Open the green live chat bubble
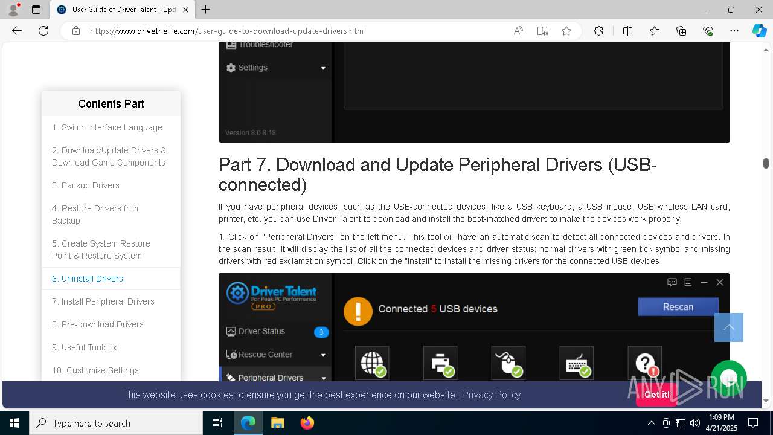The height and width of the screenshot is (435, 773). point(729,379)
